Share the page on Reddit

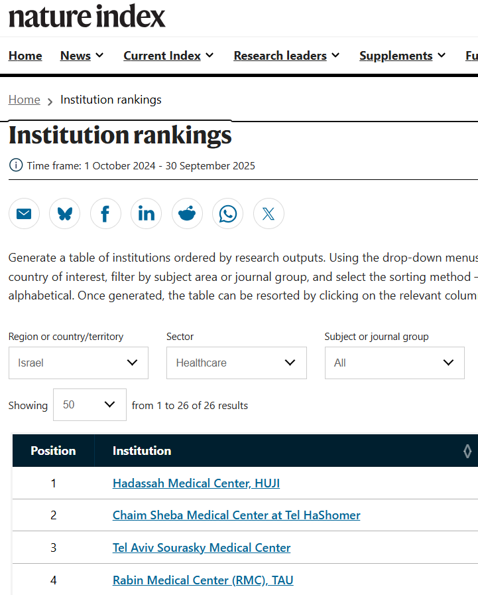(187, 214)
